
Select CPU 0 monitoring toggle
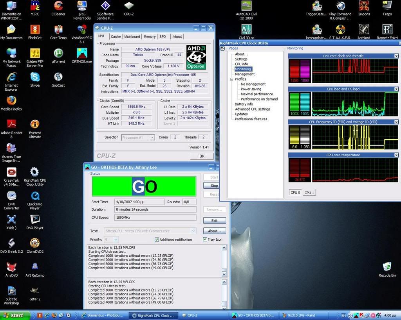tap(295, 193)
